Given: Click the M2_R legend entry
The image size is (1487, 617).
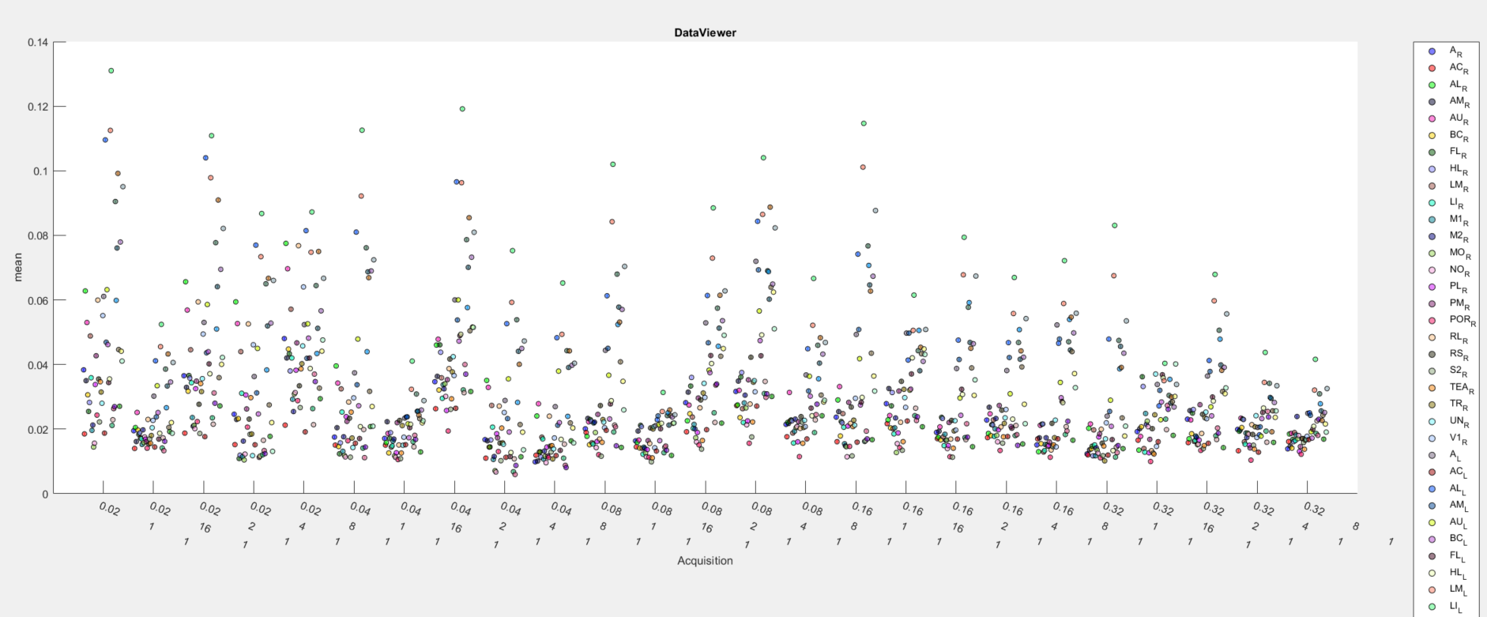Looking at the screenshot, I should tap(1449, 236).
